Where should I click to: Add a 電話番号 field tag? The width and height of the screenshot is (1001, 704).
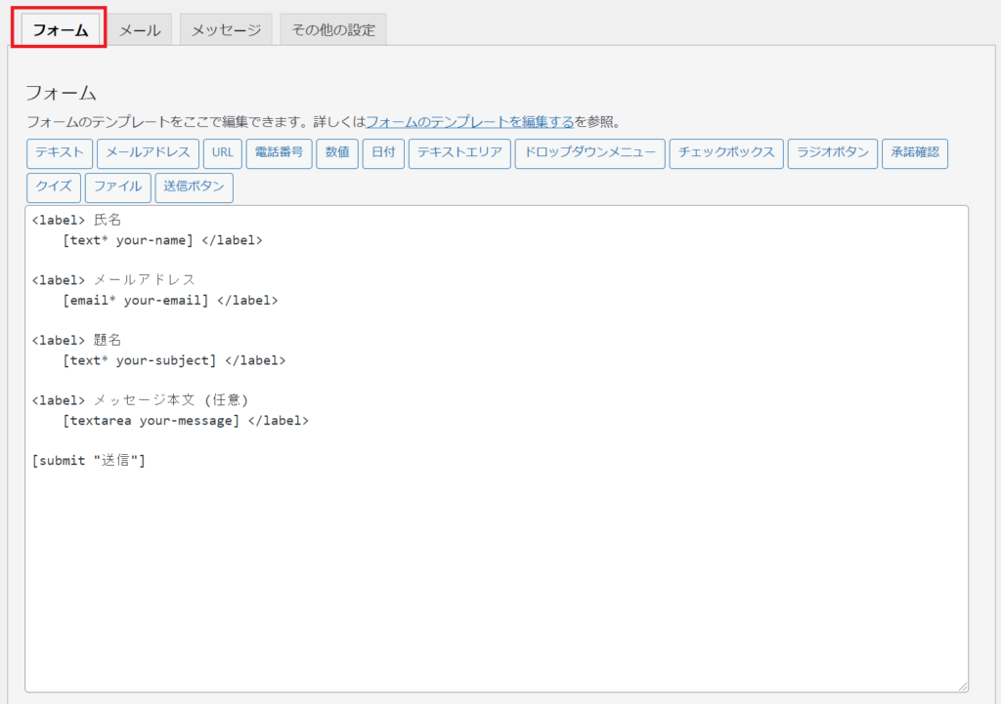[279, 153]
